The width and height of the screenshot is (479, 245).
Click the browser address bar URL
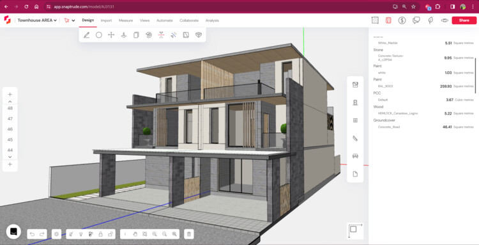click(x=84, y=6)
